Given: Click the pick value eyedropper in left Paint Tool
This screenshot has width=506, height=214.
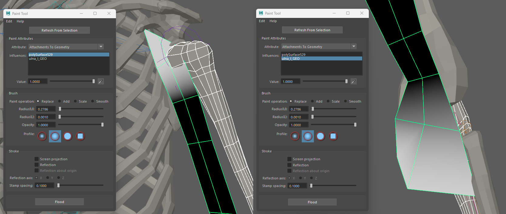Looking at the screenshot, I should pos(101,81).
